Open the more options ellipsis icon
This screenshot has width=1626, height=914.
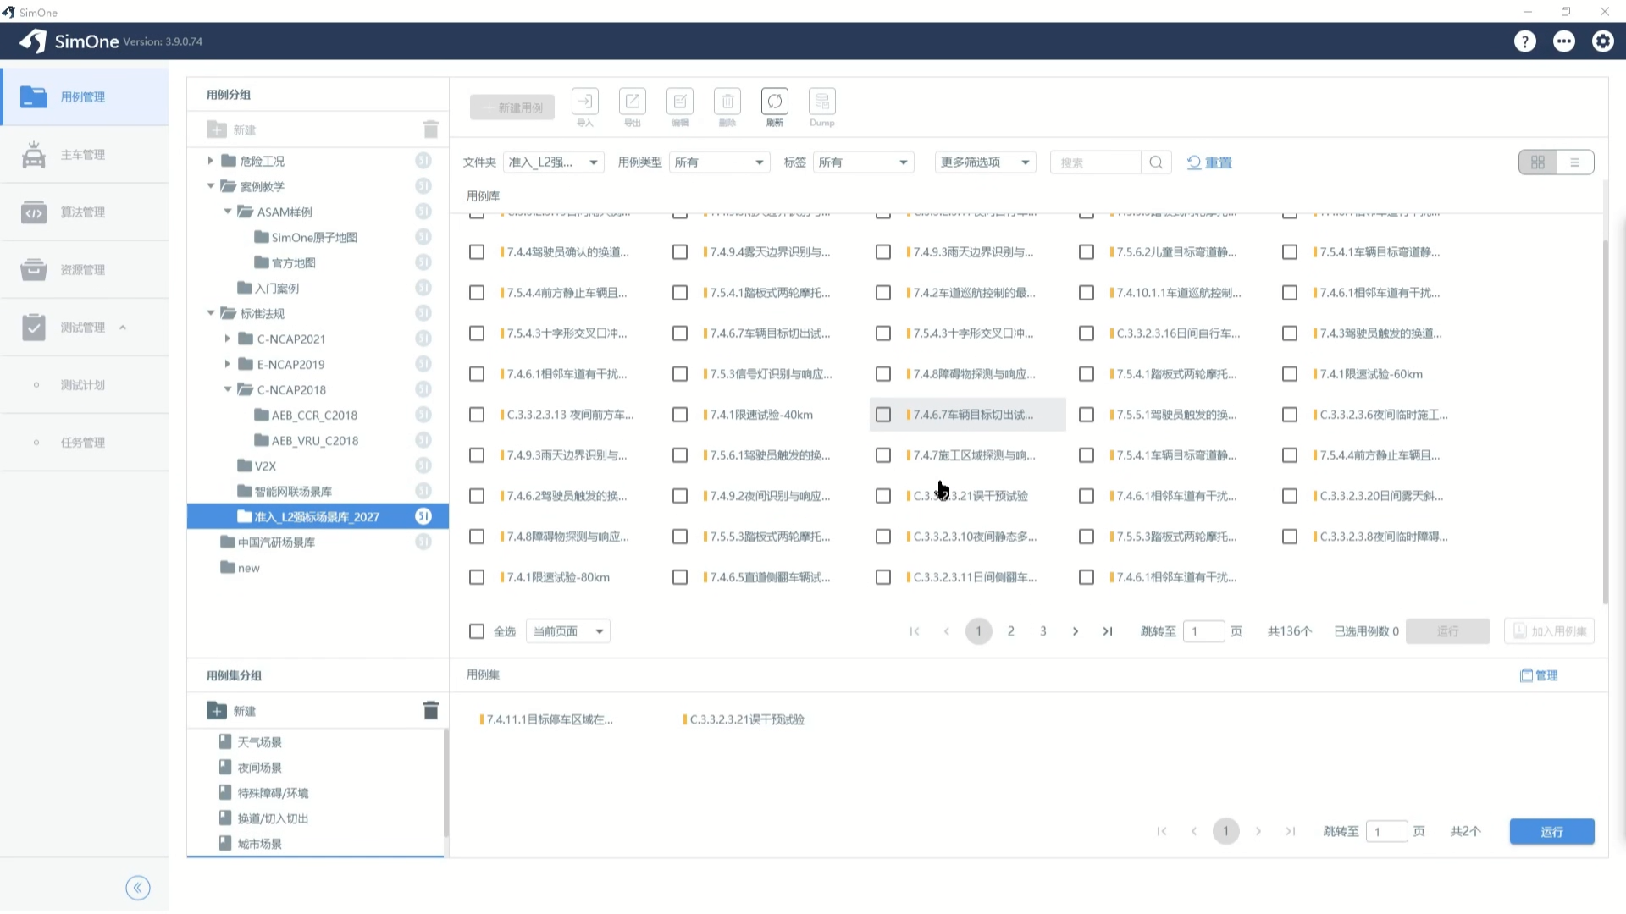1563,41
